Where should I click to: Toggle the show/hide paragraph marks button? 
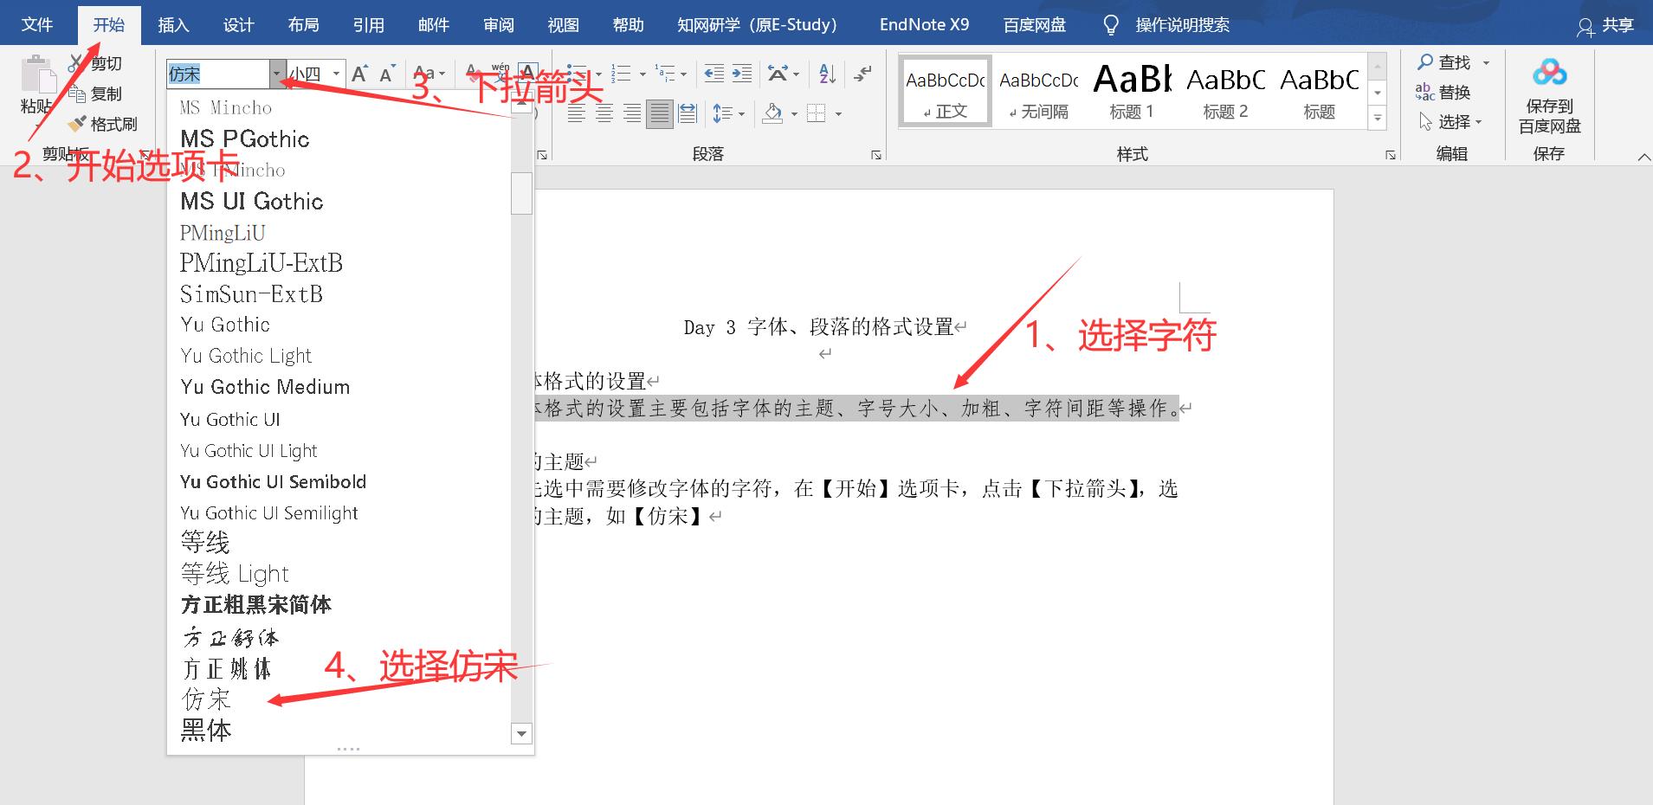click(862, 74)
